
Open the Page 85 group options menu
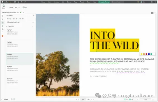[x=32, y=26]
